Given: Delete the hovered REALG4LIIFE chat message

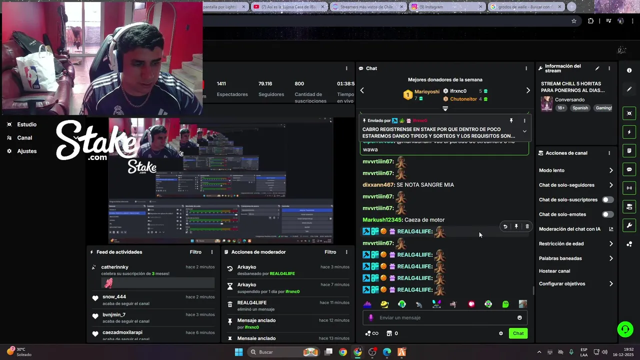Looking at the screenshot, I should [x=527, y=226].
